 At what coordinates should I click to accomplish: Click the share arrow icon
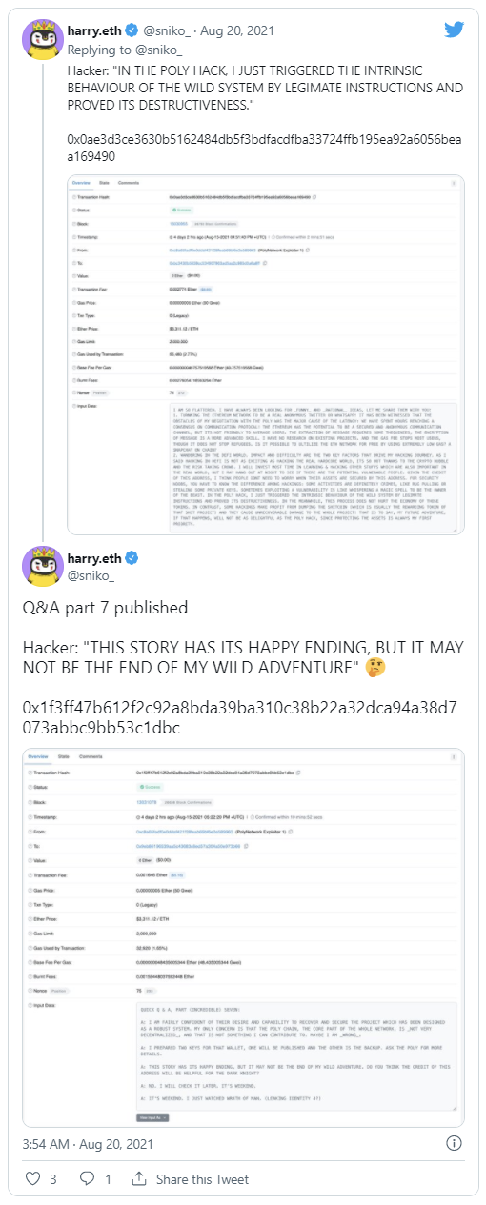pyautogui.click(x=139, y=1178)
